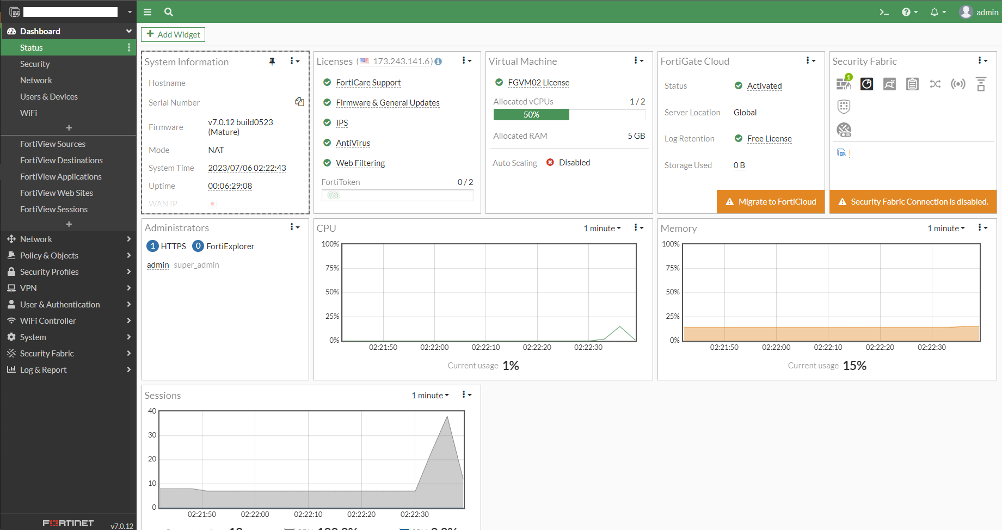The image size is (1002, 530).
Task: Expand the Log & Report menu
Action: click(68, 369)
